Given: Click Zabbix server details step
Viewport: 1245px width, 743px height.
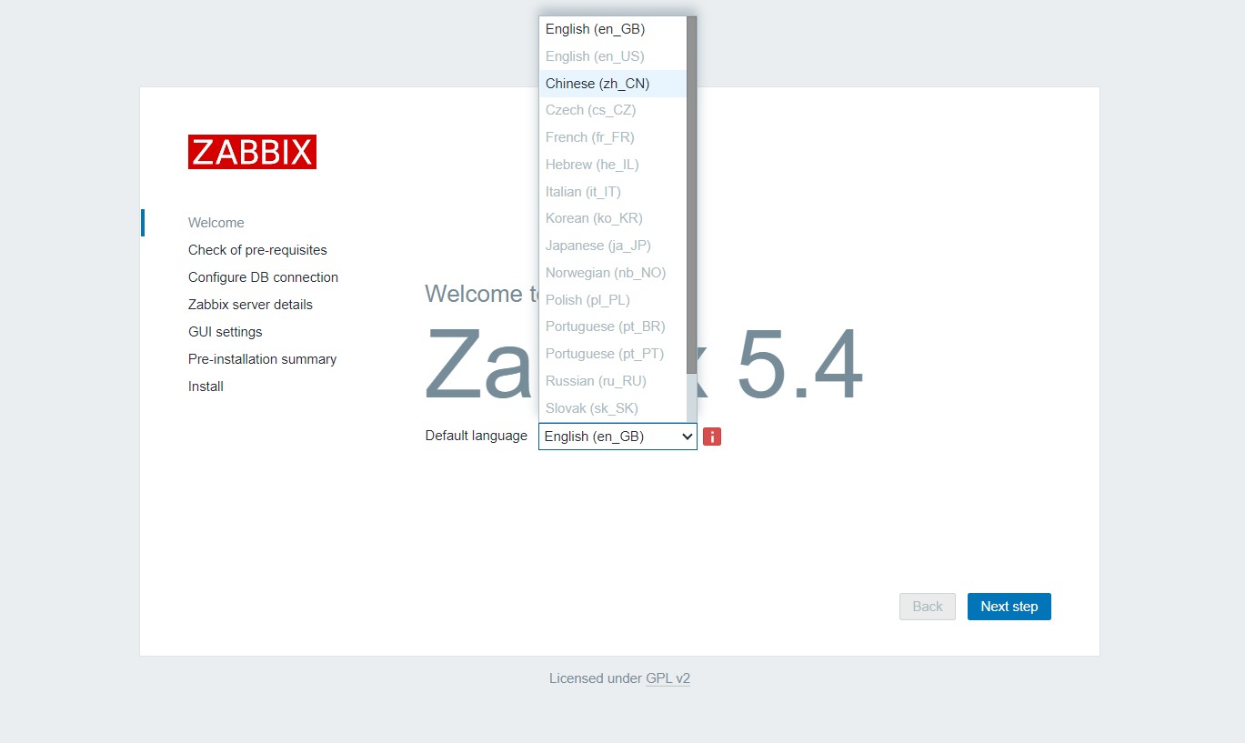Looking at the screenshot, I should pyautogui.click(x=250, y=305).
